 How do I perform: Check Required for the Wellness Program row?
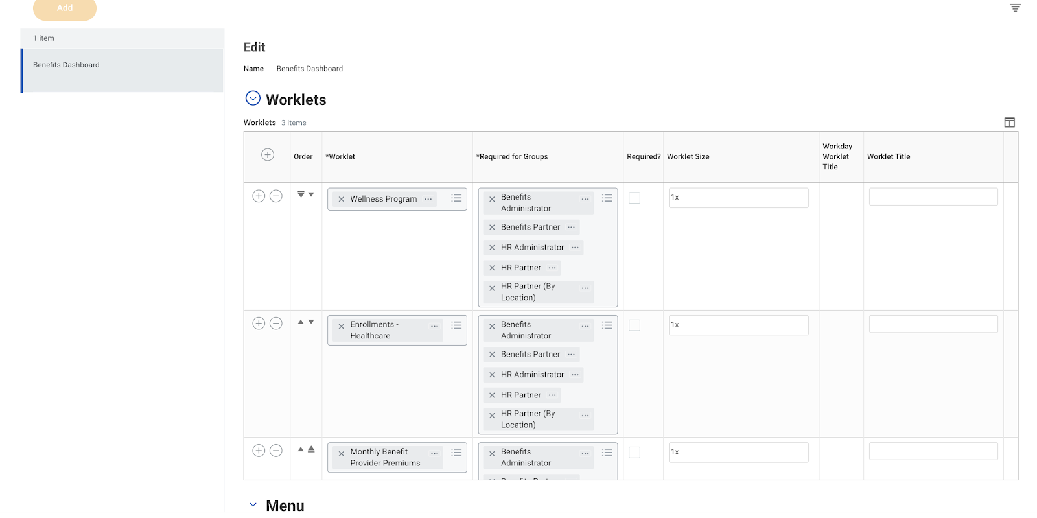click(634, 198)
